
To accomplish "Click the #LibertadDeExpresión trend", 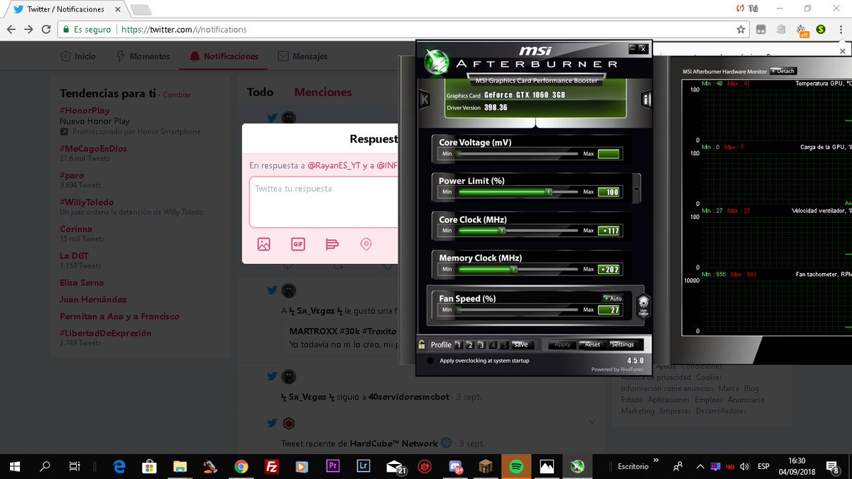I will pos(105,333).
